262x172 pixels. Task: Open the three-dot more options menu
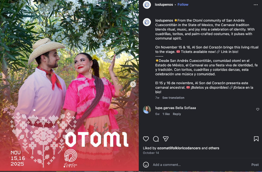coord(256,5)
